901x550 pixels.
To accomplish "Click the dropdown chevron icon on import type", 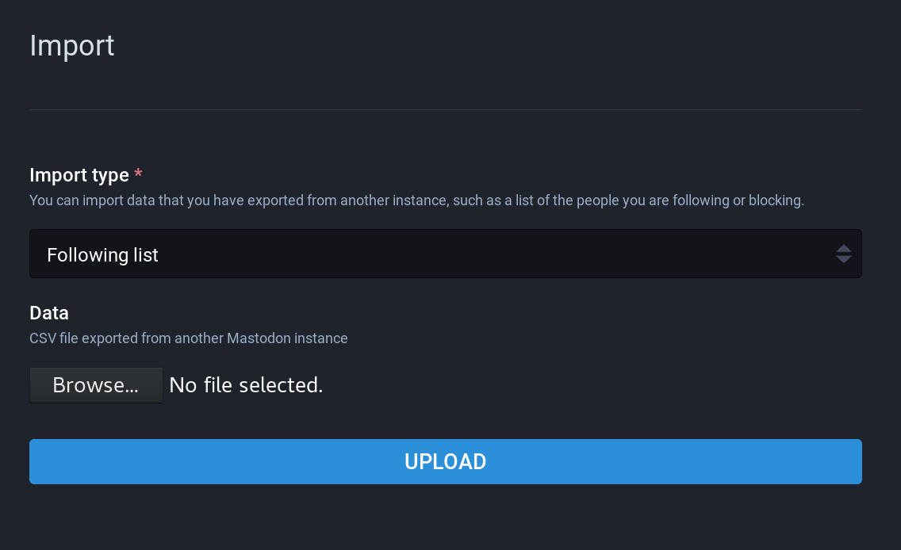I will click(843, 254).
